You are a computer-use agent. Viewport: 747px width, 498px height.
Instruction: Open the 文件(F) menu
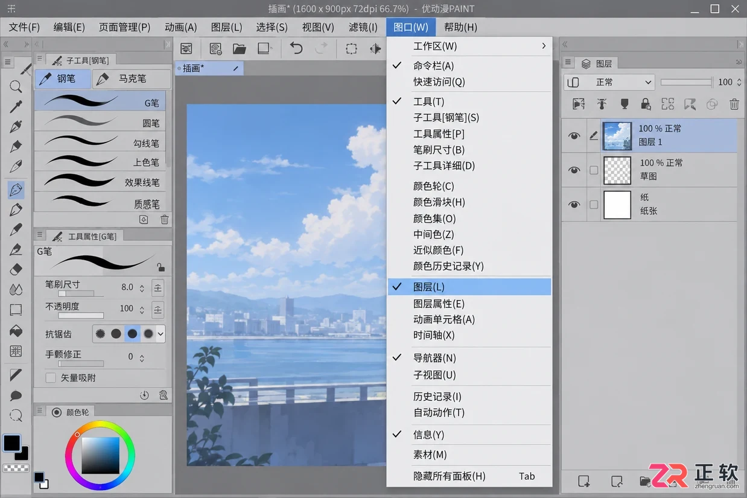tap(24, 27)
